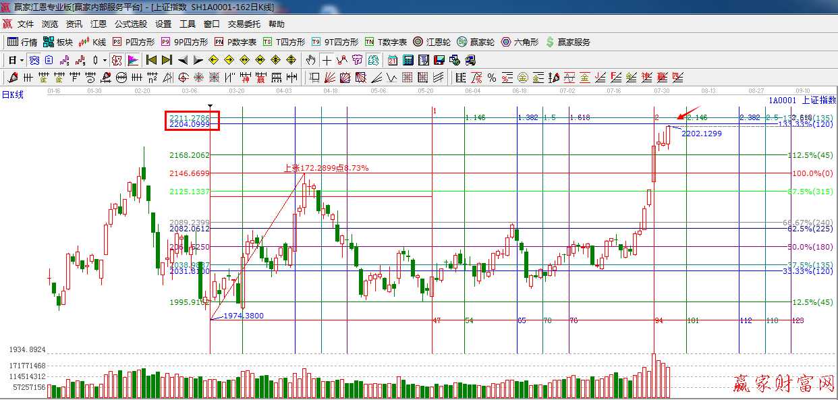Toggle the pressed colored flag chart button
This screenshot has width=838, height=400.
click(133, 60)
